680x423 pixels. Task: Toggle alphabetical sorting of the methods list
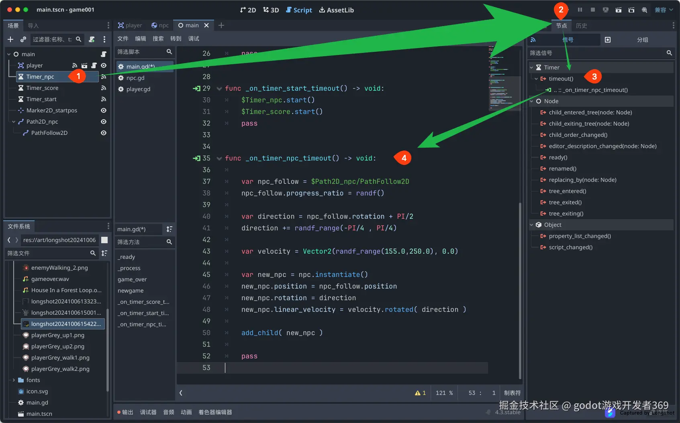(169, 229)
